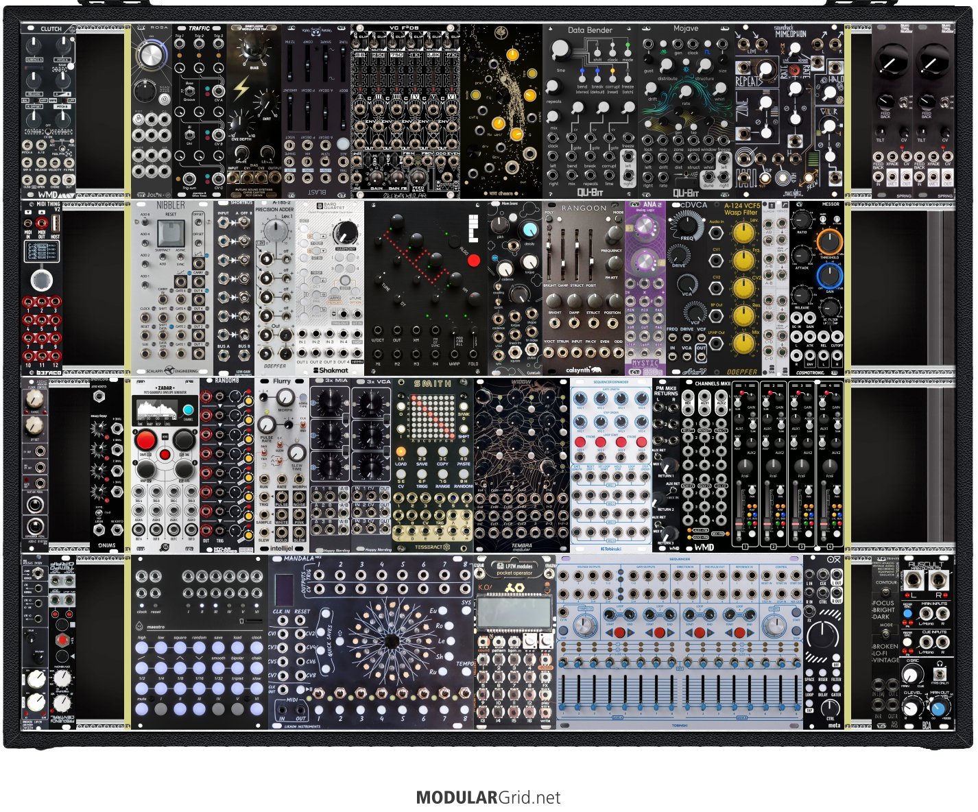Viewport: 978px width, 812px height.
Task: Click the Triplet pad on Maestro
Action: [237, 689]
